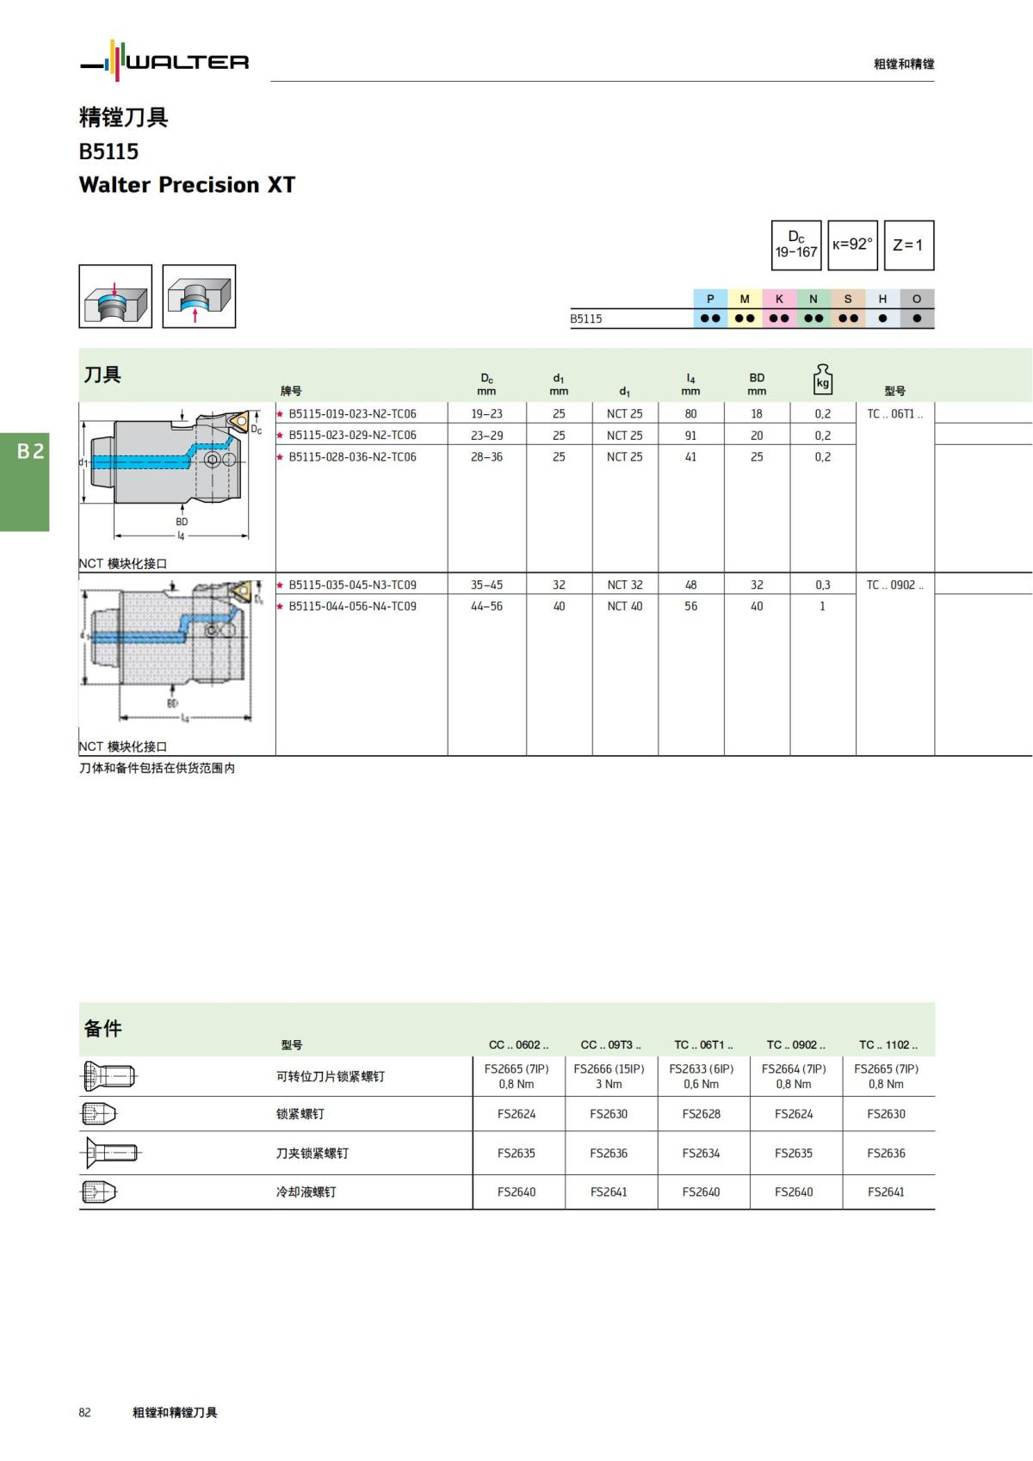Click the 精镗刀具 page title
The image size is (1033, 1461).
(x=123, y=117)
